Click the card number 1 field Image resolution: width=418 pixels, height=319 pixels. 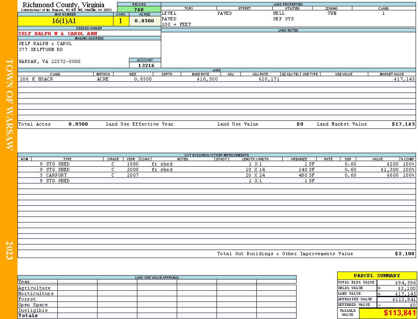(121, 21)
